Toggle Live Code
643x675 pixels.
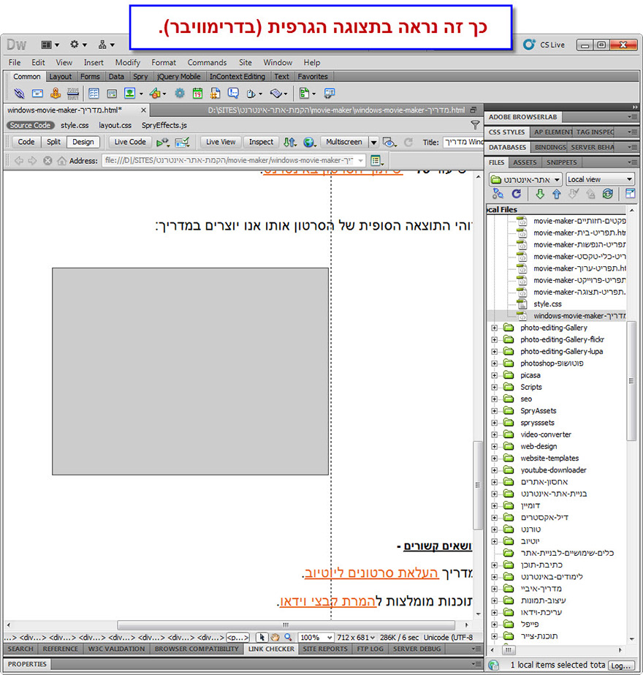coord(130,142)
